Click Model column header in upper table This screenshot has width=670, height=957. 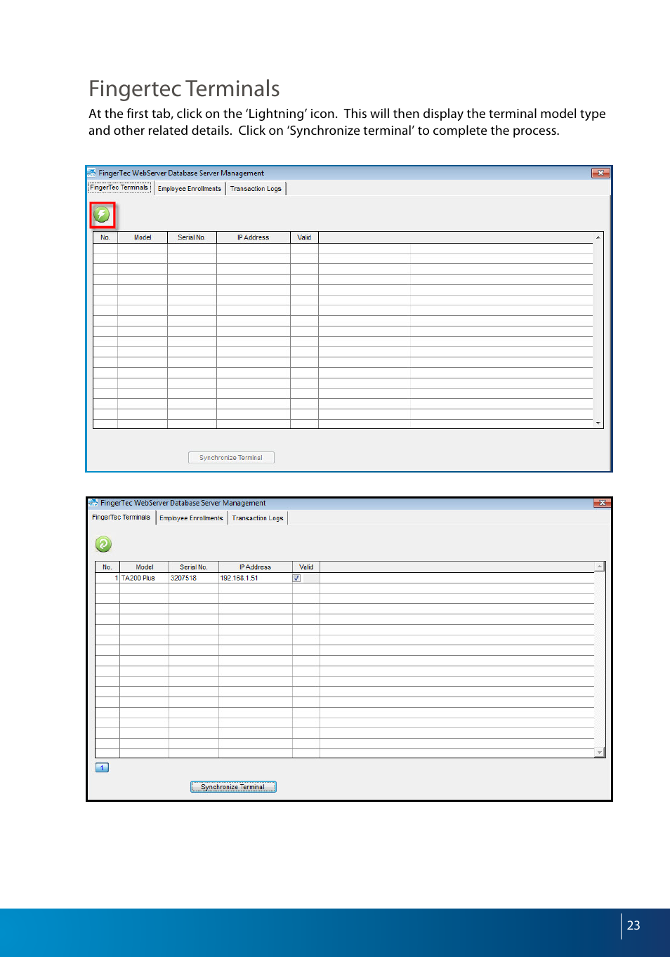(143, 237)
